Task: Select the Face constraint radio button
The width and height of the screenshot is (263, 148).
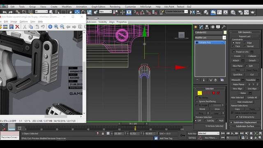Action: 233,46
